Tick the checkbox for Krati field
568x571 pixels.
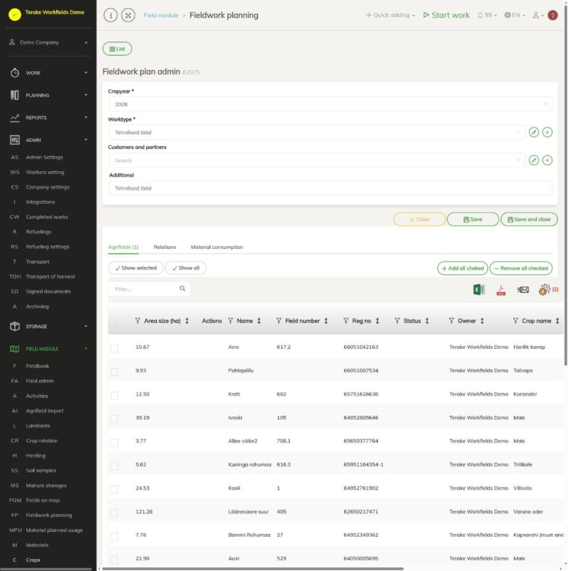[114, 395]
